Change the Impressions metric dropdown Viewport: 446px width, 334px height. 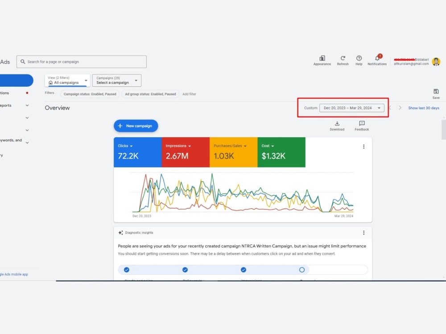178,146
